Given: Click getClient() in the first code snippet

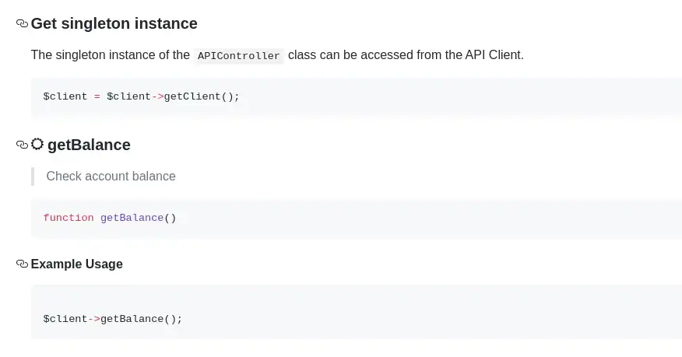Looking at the screenshot, I should point(202,96).
